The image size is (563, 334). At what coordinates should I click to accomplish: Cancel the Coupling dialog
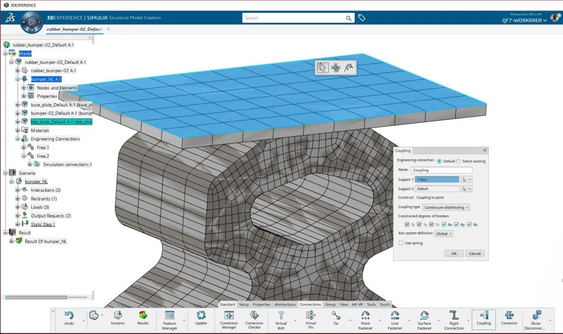[x=474, y=253]
